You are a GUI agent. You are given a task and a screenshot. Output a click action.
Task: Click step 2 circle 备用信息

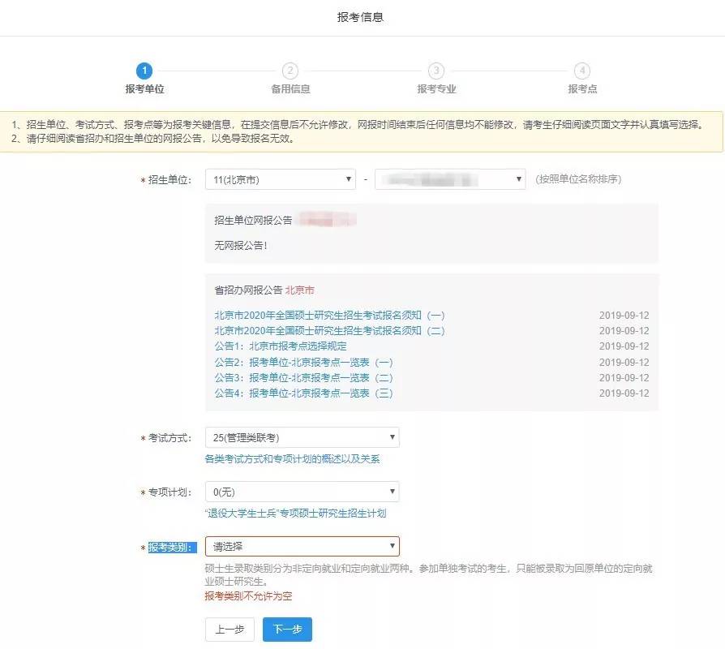pyautogui.click(x=290, y=71)
